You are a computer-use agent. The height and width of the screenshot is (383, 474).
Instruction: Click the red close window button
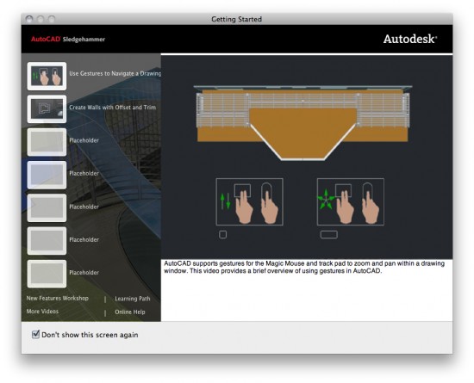click(x=29, y=19)
